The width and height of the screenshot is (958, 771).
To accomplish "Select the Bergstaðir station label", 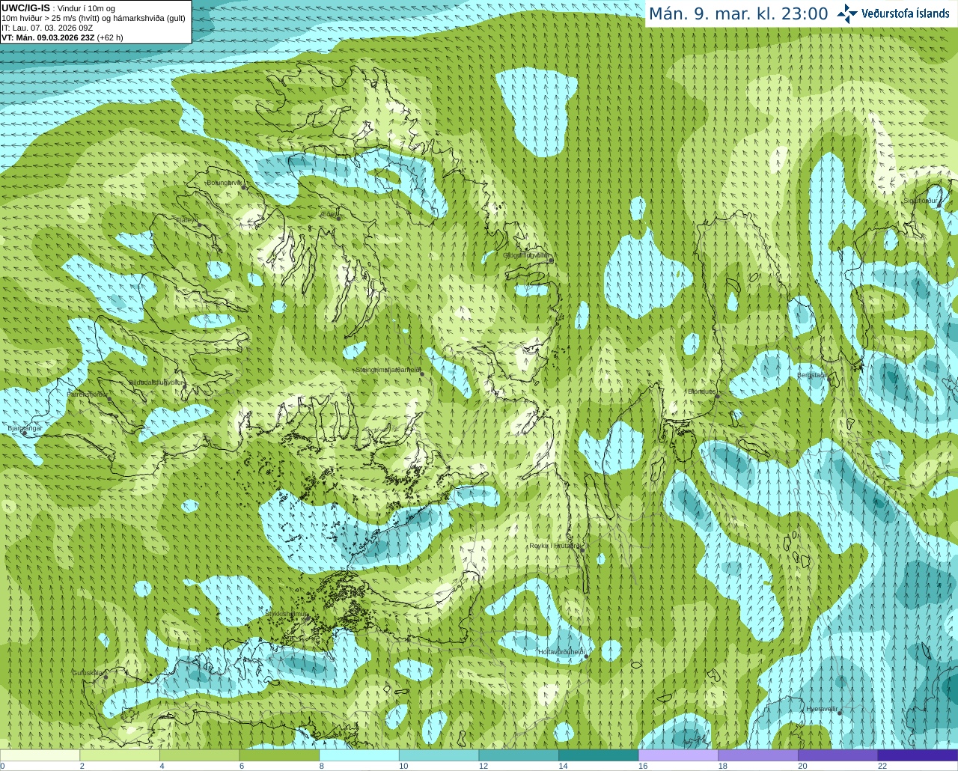I will pos(811,375).
